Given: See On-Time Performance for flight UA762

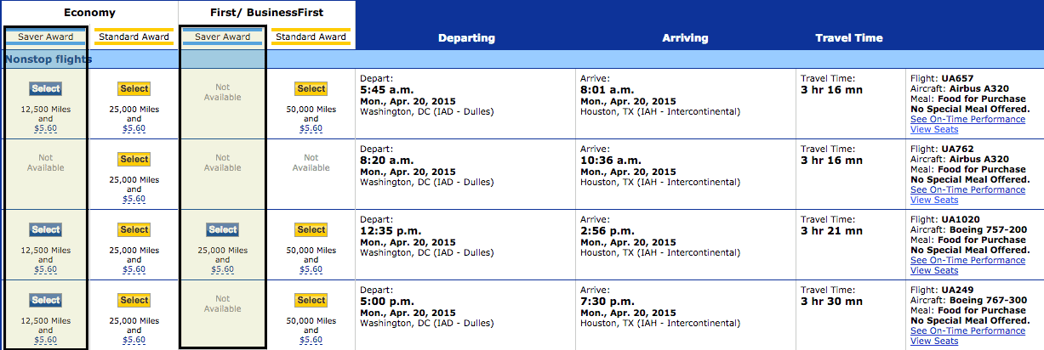Looking at the screenshot, I should (967, 189).
